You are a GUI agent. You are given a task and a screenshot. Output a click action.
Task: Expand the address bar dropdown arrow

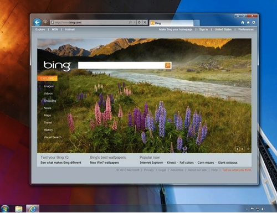135,22
